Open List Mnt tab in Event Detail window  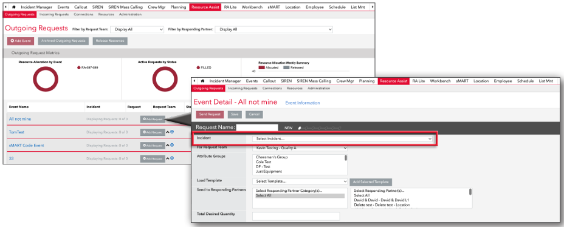click(546, 81)
